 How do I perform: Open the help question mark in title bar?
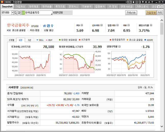152,2
